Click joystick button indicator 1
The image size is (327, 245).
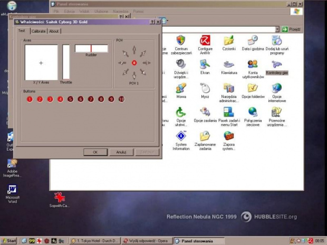pyautogui.click(x=30, y=99)
